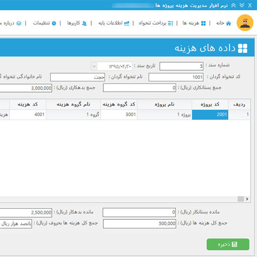Click the Settings (تنظیمات) gear icon
The height and width of the screenshot is (257, 257).
(x=54, y=23)
